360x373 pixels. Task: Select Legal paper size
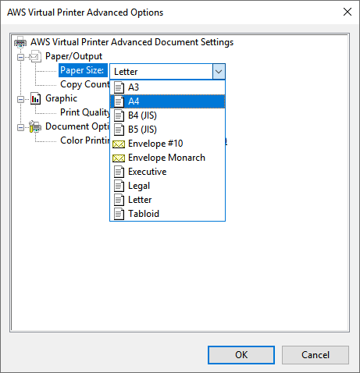[x=167, y=186]
